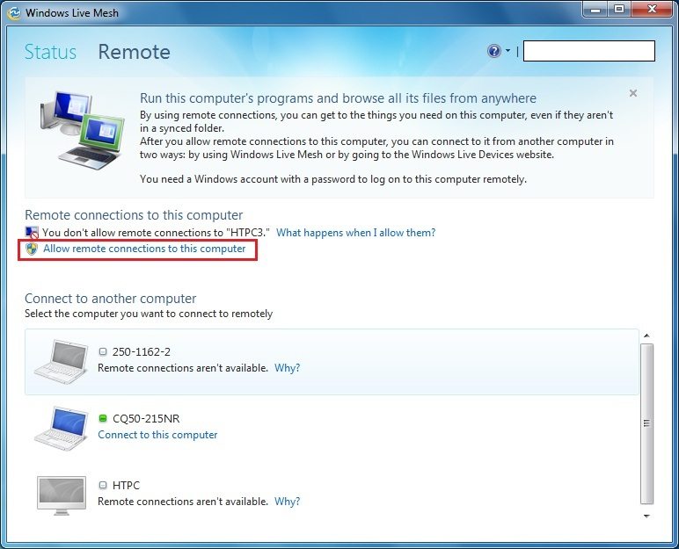
Task: Select the CQ50-215NR computer name
Action: click(146, 418)
